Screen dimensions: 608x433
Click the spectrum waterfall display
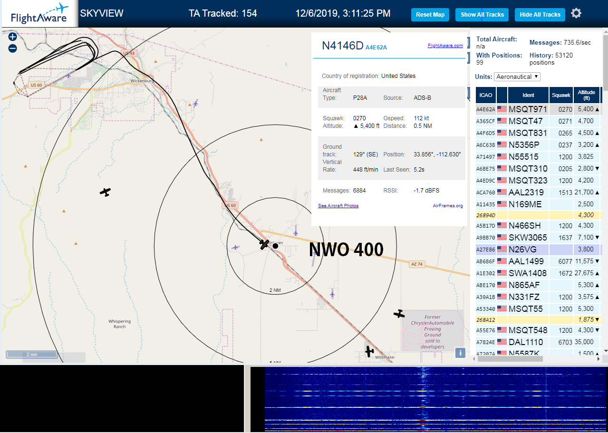coord(436,399)
